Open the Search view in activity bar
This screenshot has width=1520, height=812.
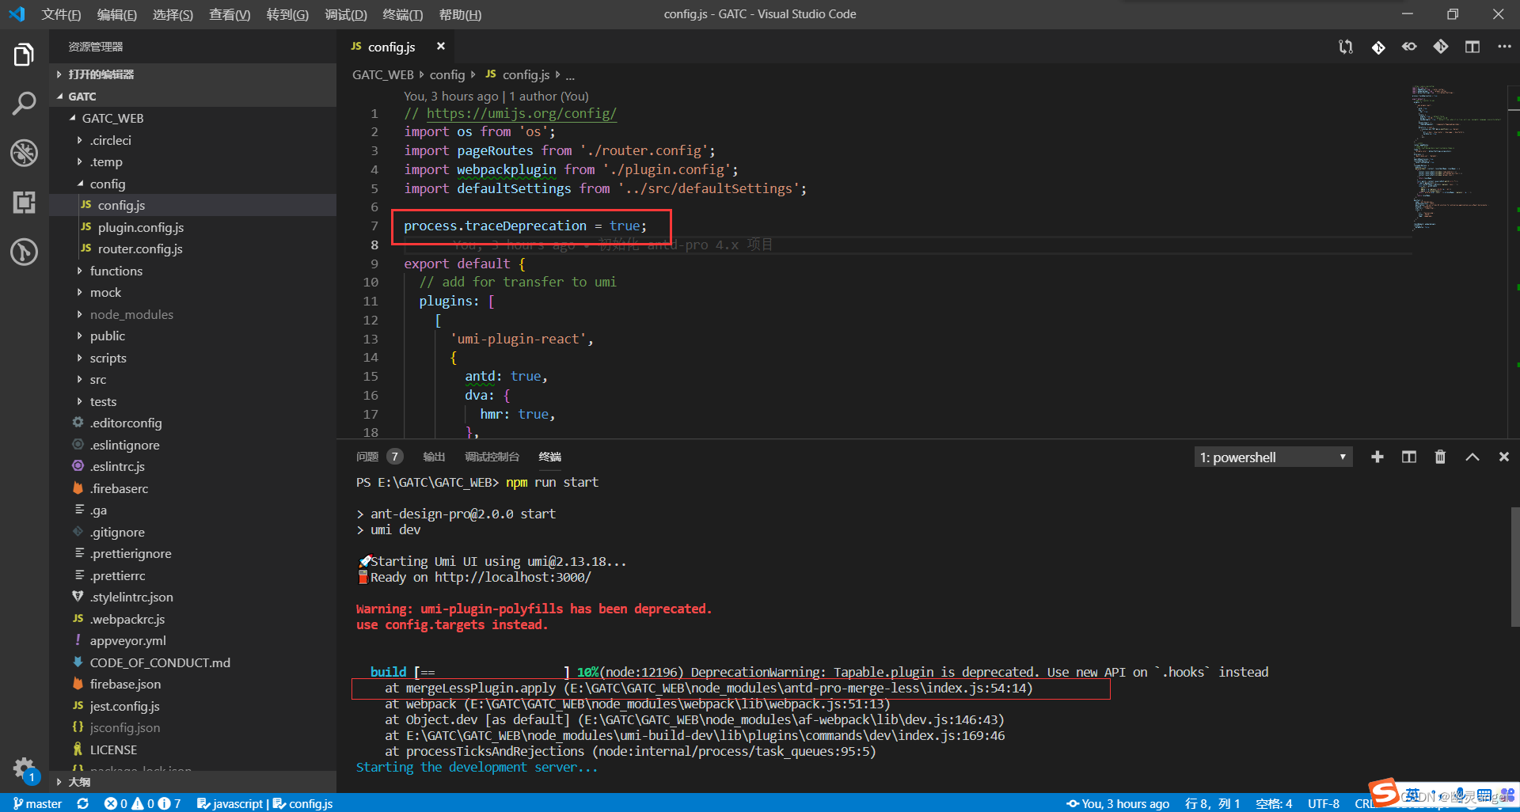(24, 103)
